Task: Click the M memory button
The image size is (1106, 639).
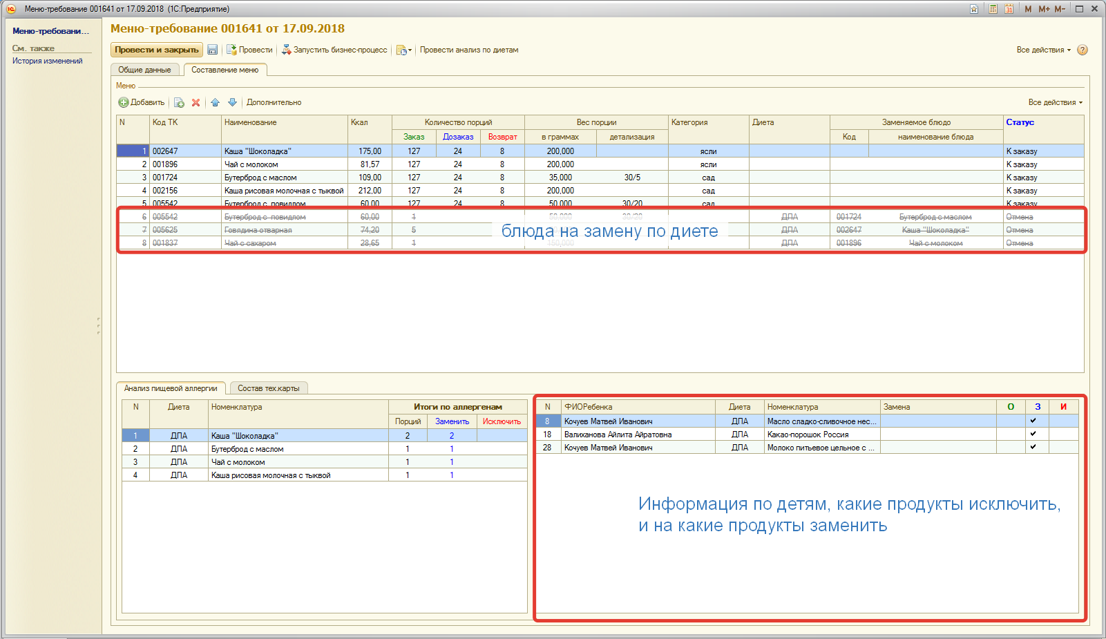Action: coord(1028,9)
